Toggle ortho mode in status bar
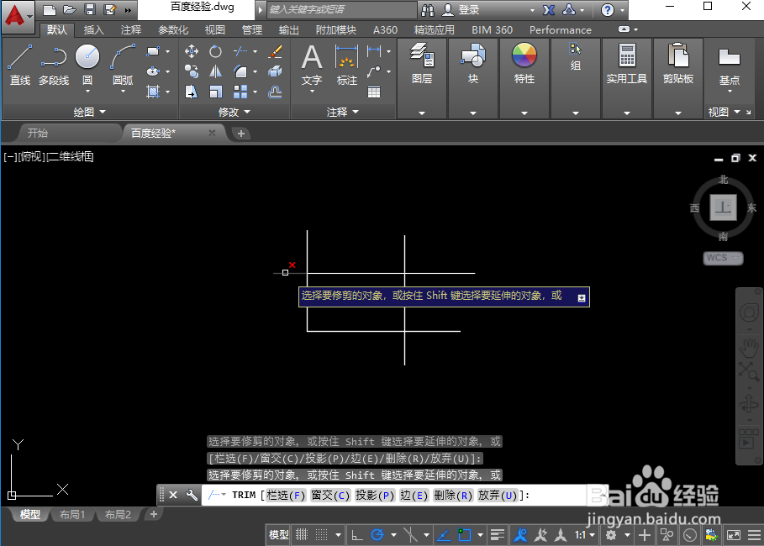 [x=357, y=535]
